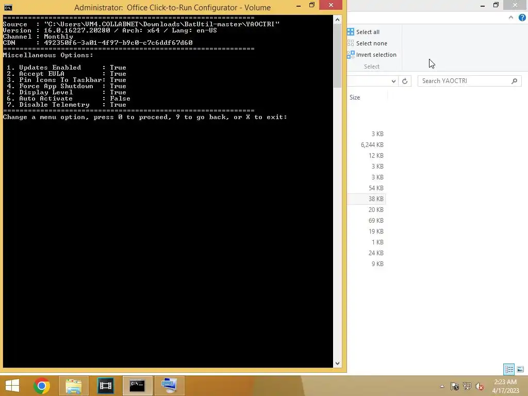Screen dimensions: 528x396
Task: Collapse the Explorer ribbon with the chevron
Action: 511,18
